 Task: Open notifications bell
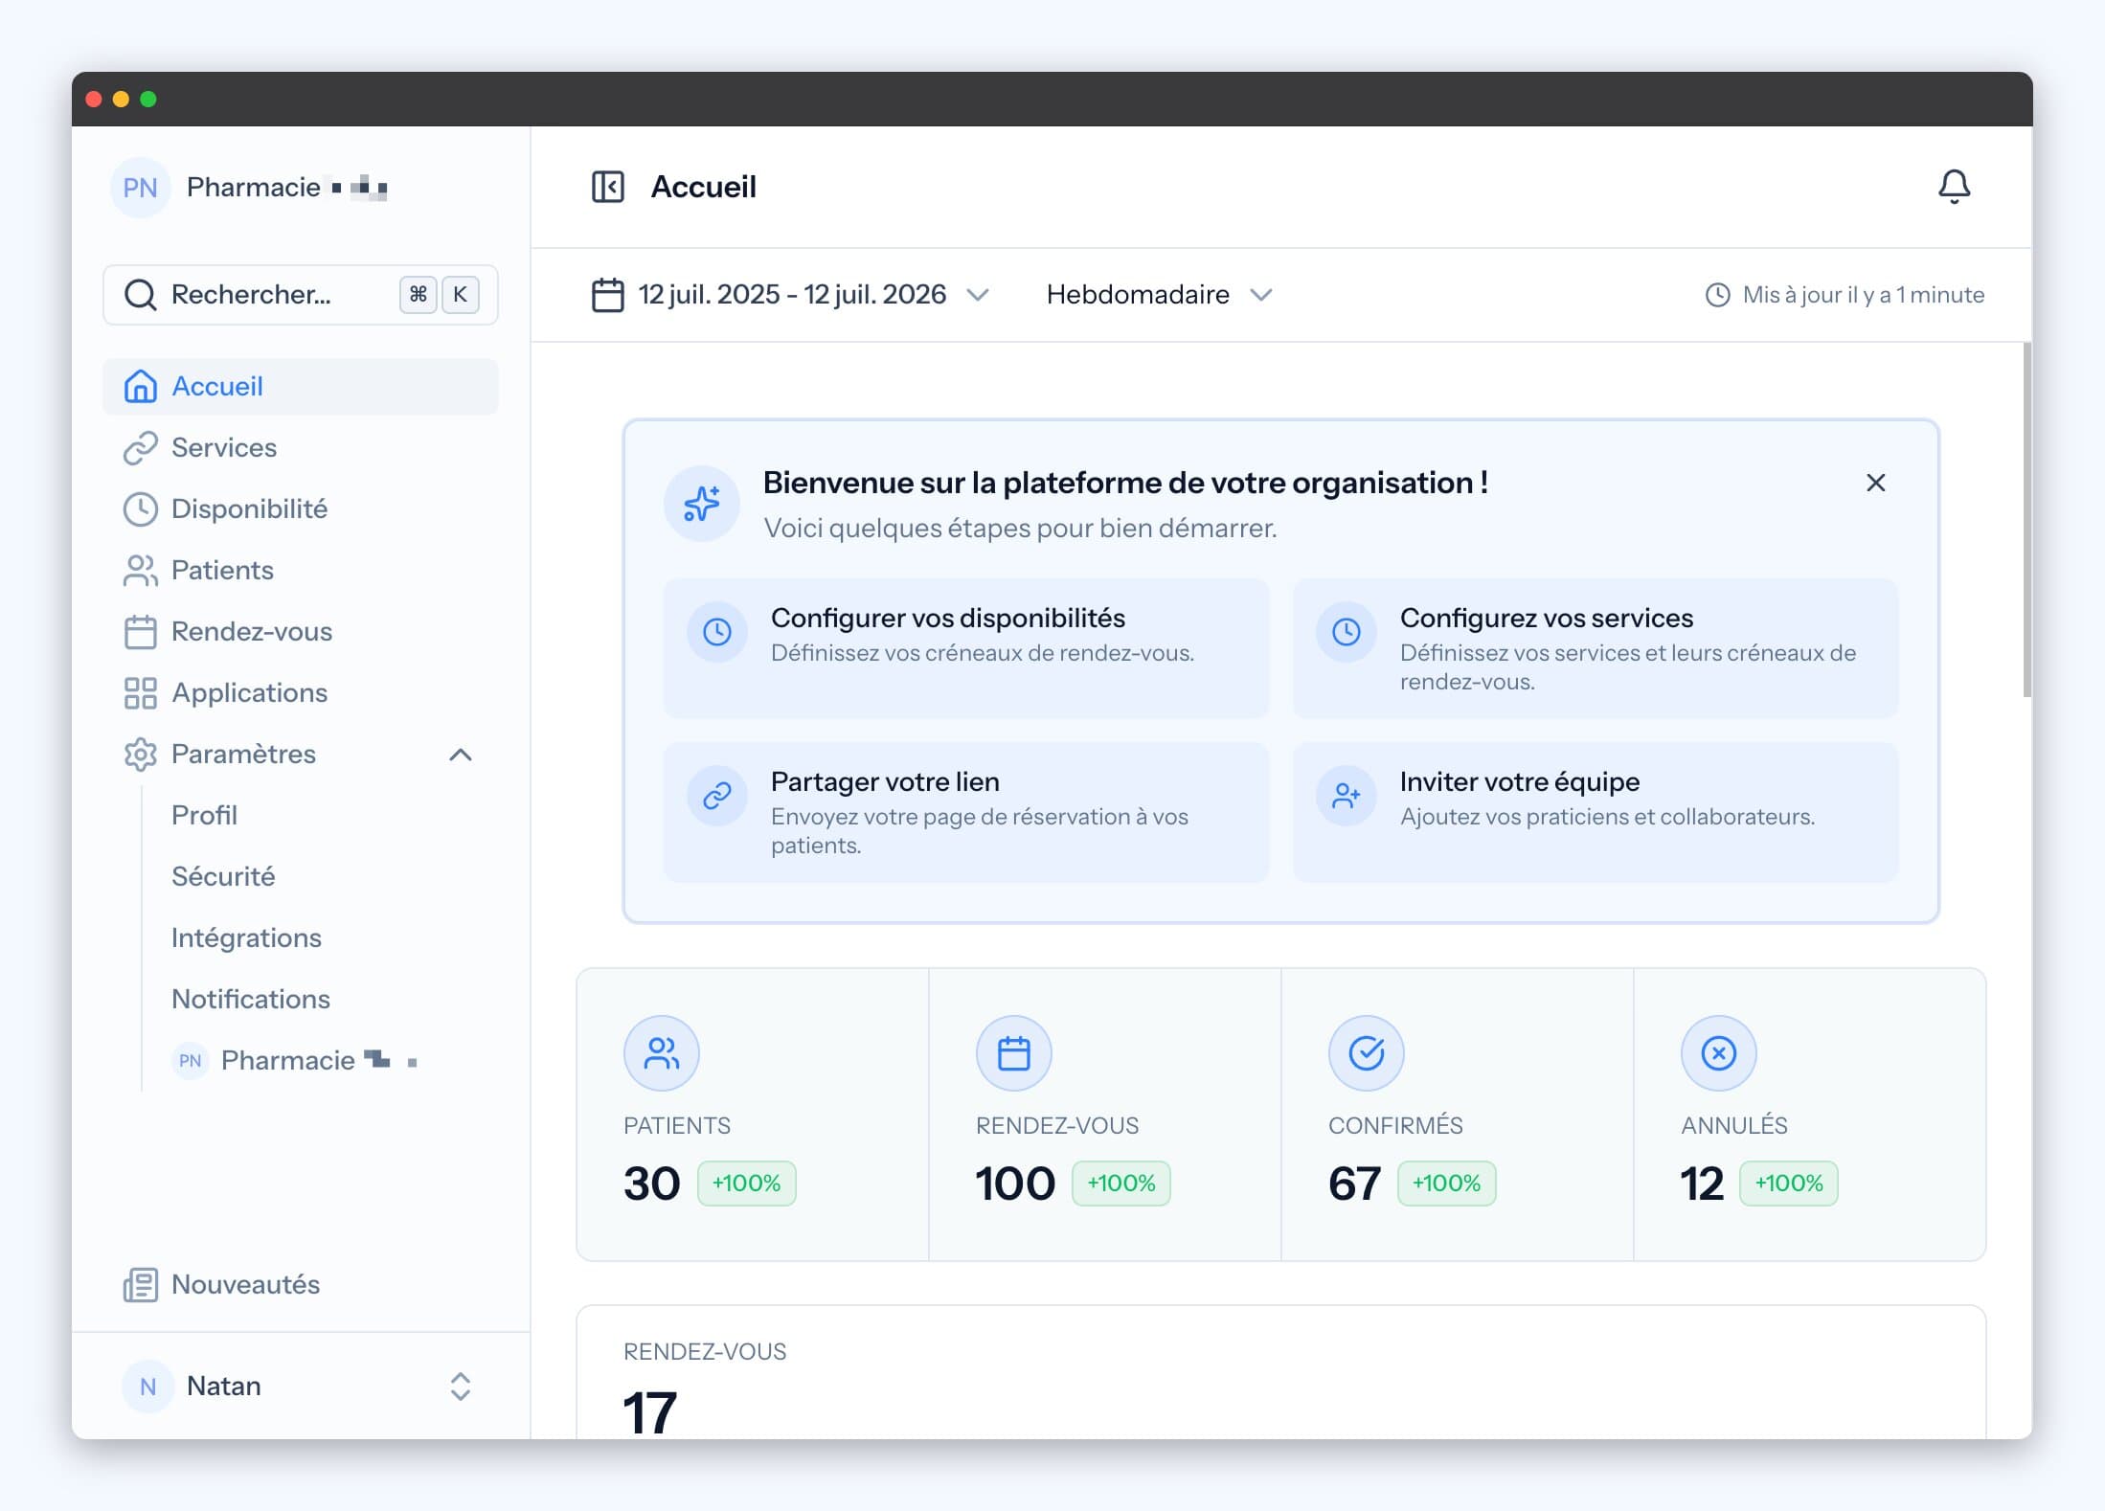pos(1954,187)
